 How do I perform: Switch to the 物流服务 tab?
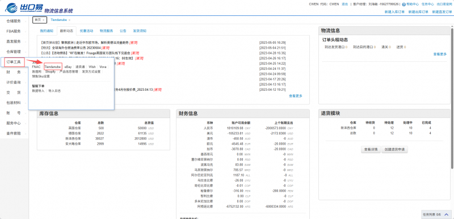(x=106, y=31)
